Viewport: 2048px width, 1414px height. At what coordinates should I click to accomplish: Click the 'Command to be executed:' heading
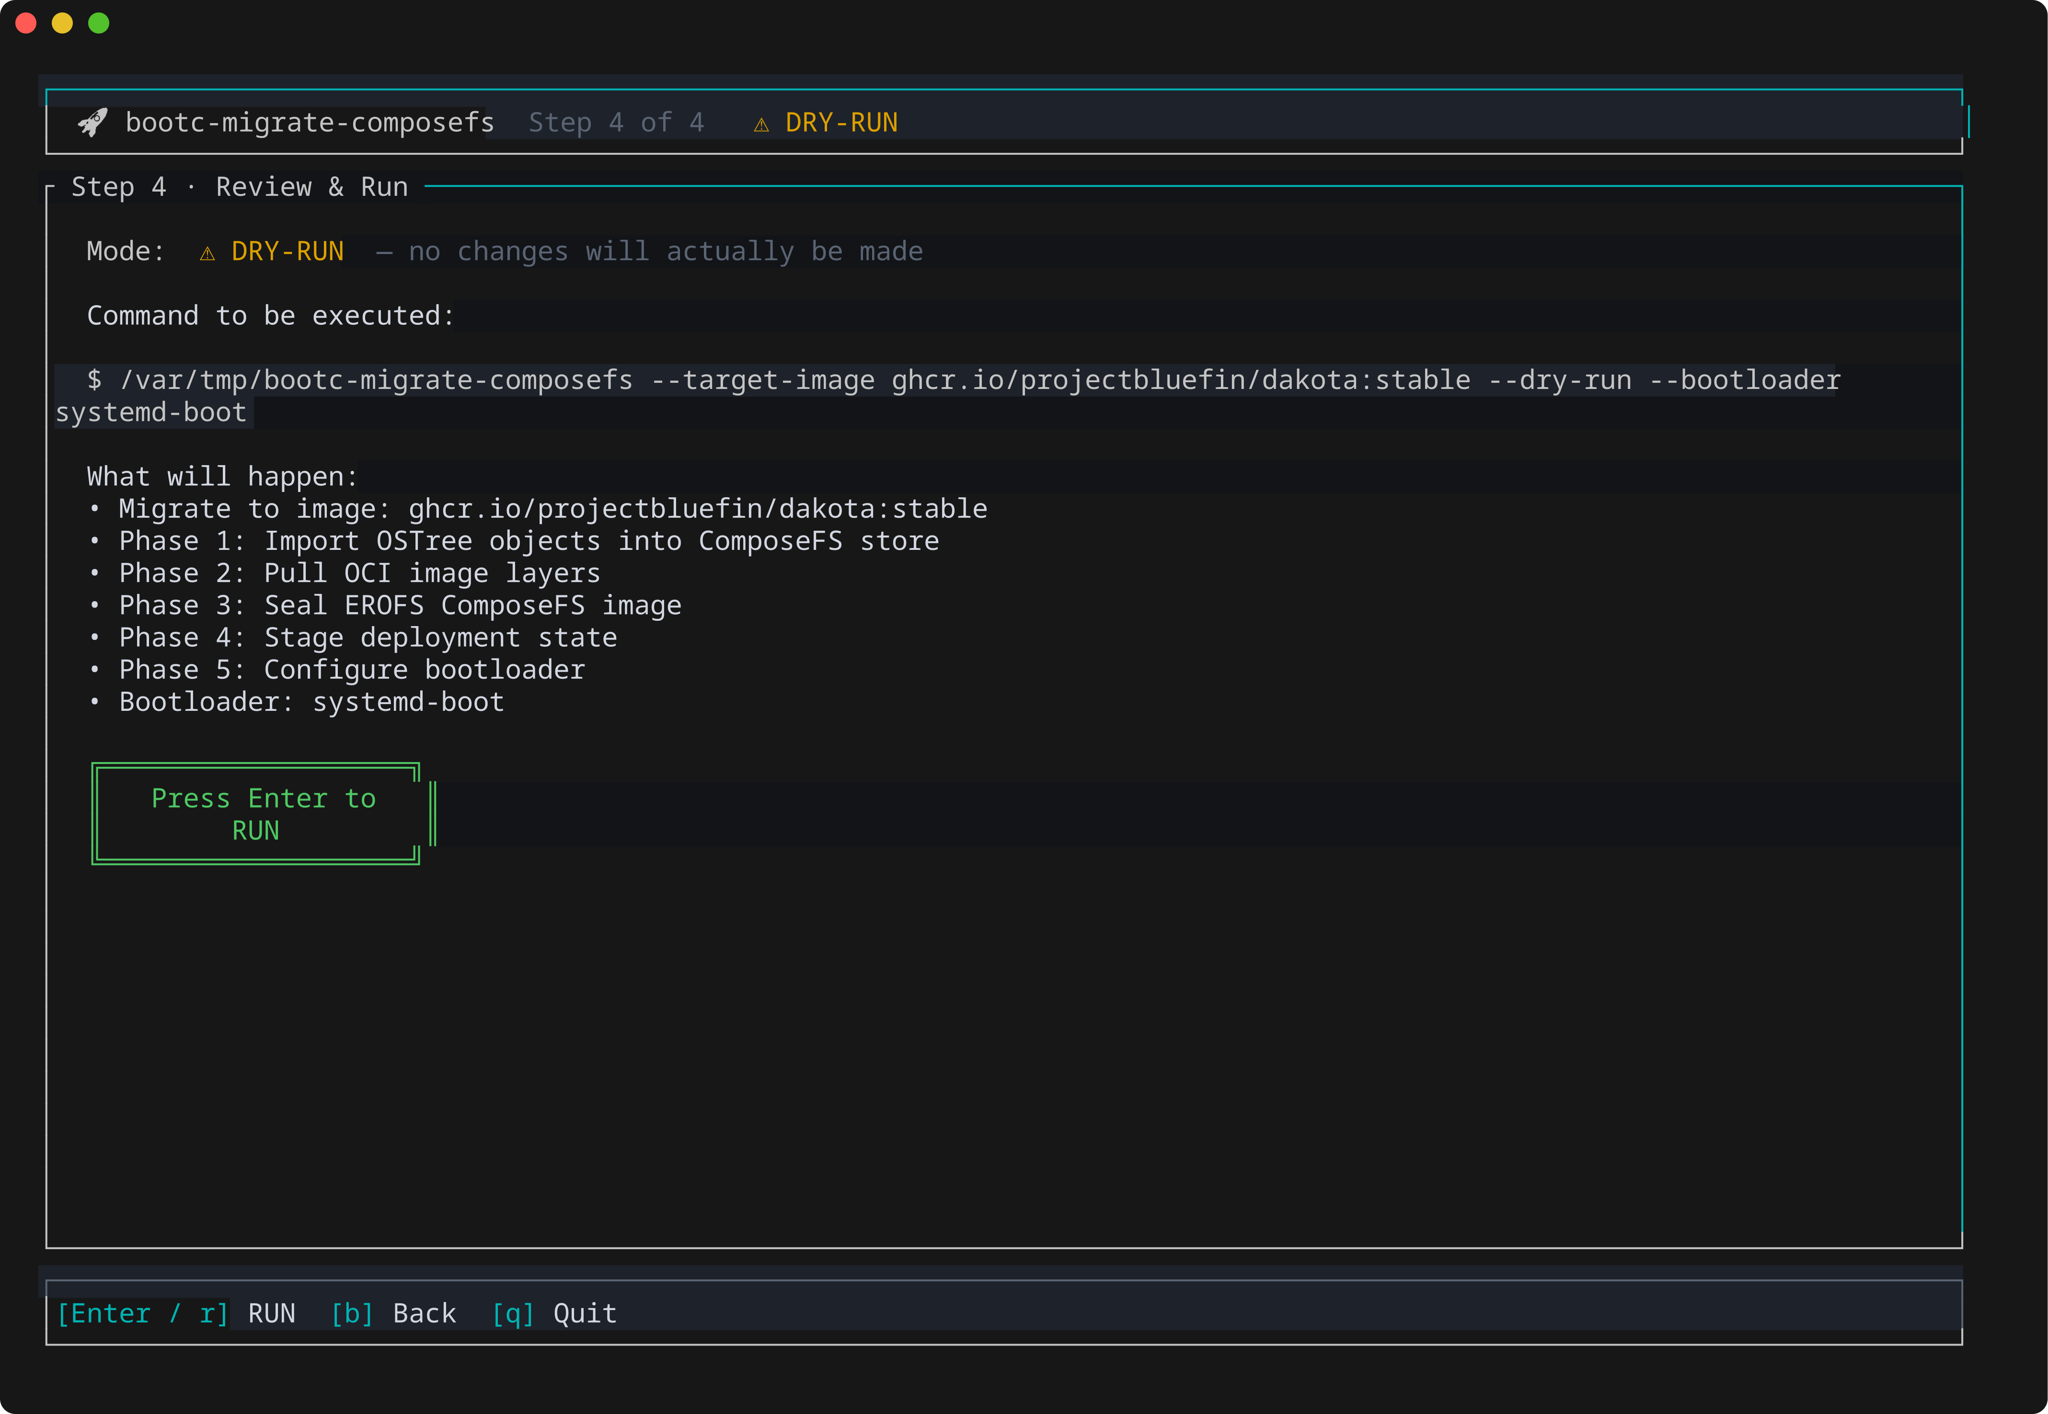click(x=271, y=315)
